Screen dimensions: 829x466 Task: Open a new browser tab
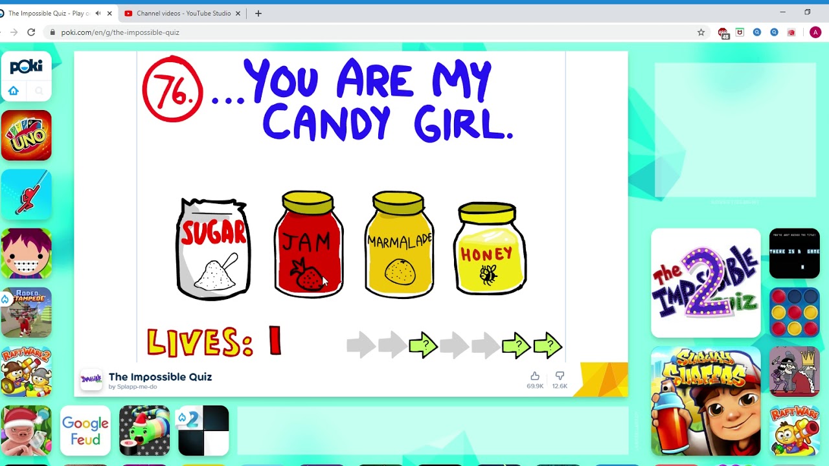(258, 13)
